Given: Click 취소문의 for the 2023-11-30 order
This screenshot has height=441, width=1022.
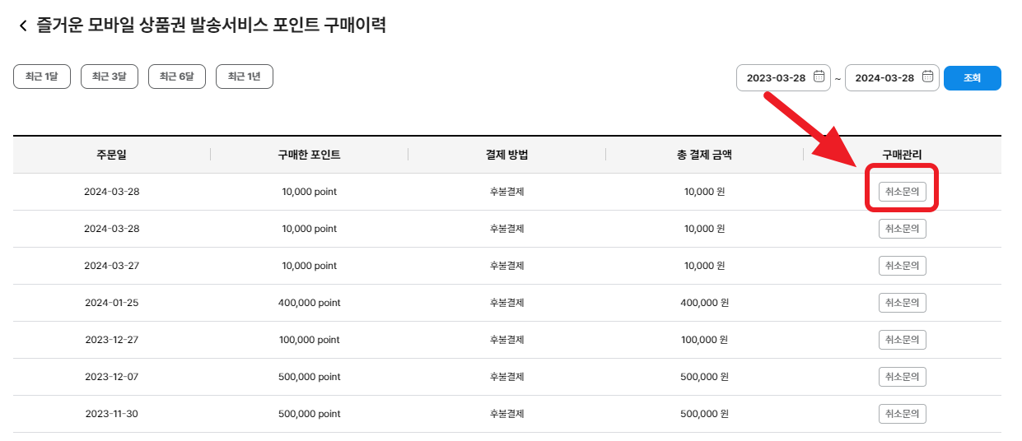Looking at the screenshot, I should tap(902, 414).
